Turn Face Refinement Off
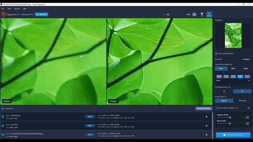The height and width of the screenshot is (142, 253). pyautogui.click(x=224, y=91)
